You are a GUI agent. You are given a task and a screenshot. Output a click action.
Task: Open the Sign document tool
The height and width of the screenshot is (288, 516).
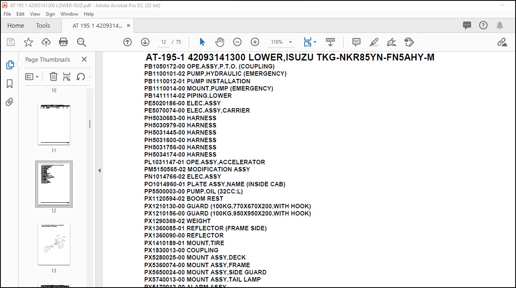point(391,42)
